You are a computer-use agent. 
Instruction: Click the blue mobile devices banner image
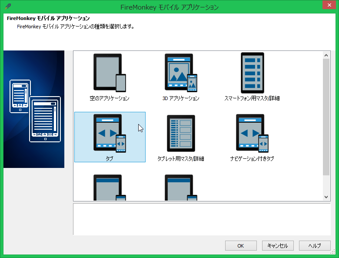coord(34,109)
